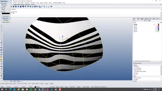This screenshot has width=162, height=91.
Task: Click the Windows Start button
Action: [x=2, y=89]
